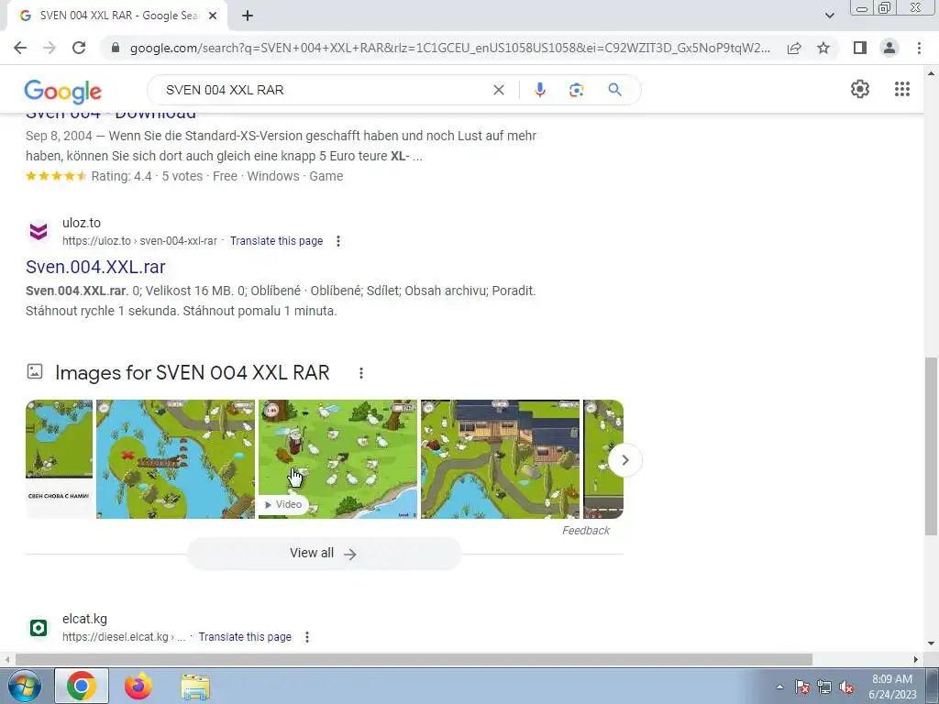Click the scroll-down arrow of the page
This screenshot has height=704, width=939.
coord(931,643)
